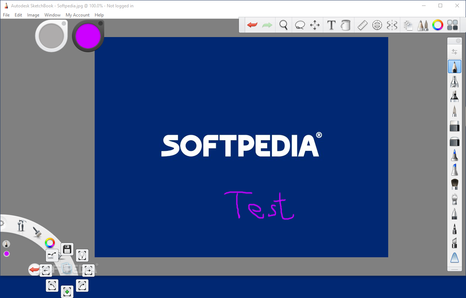The width and height of the screenshot is (466, 298).
Task: Select the white fan Smear brush
Action: click(x=455, y=199)
